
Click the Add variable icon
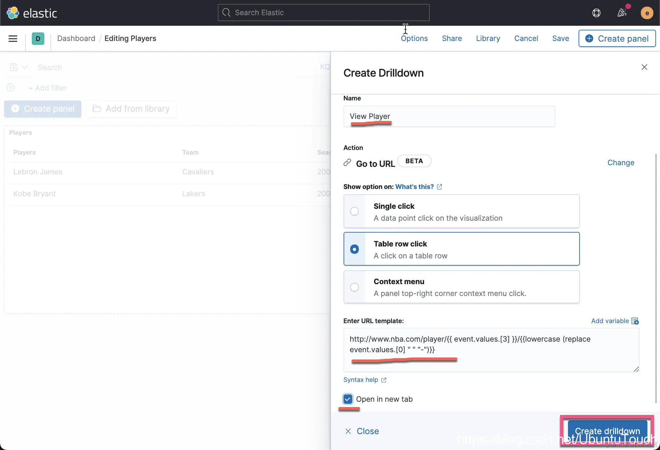[x=635, y=321]
